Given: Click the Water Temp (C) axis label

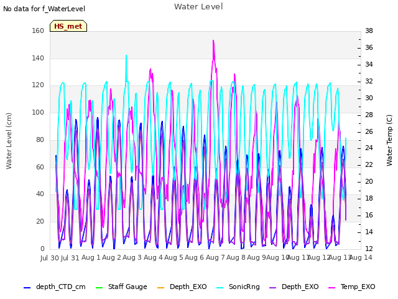Looking at the screenshot, I should (x=389, y=141).
